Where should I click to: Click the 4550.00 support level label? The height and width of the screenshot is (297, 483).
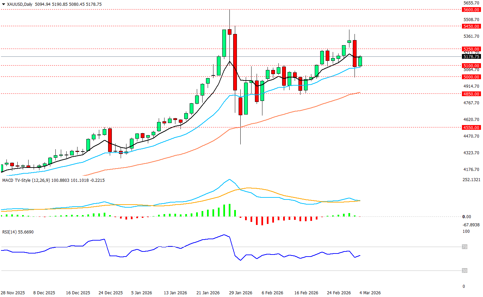point(471,128)
